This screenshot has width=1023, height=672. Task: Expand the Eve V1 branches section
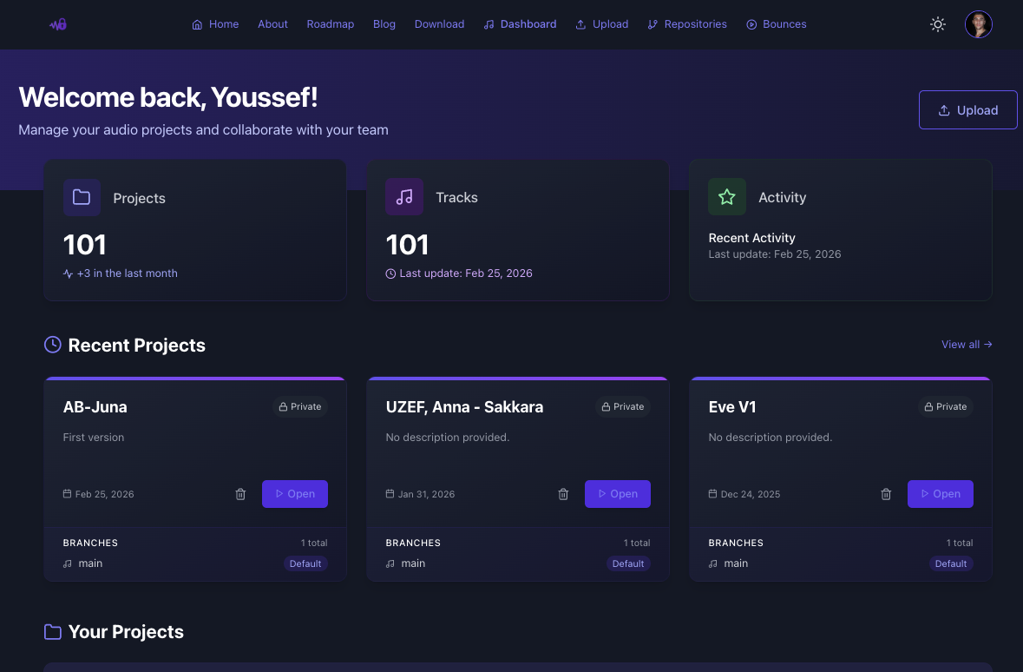pyautogui.click(x=735, y=563)
